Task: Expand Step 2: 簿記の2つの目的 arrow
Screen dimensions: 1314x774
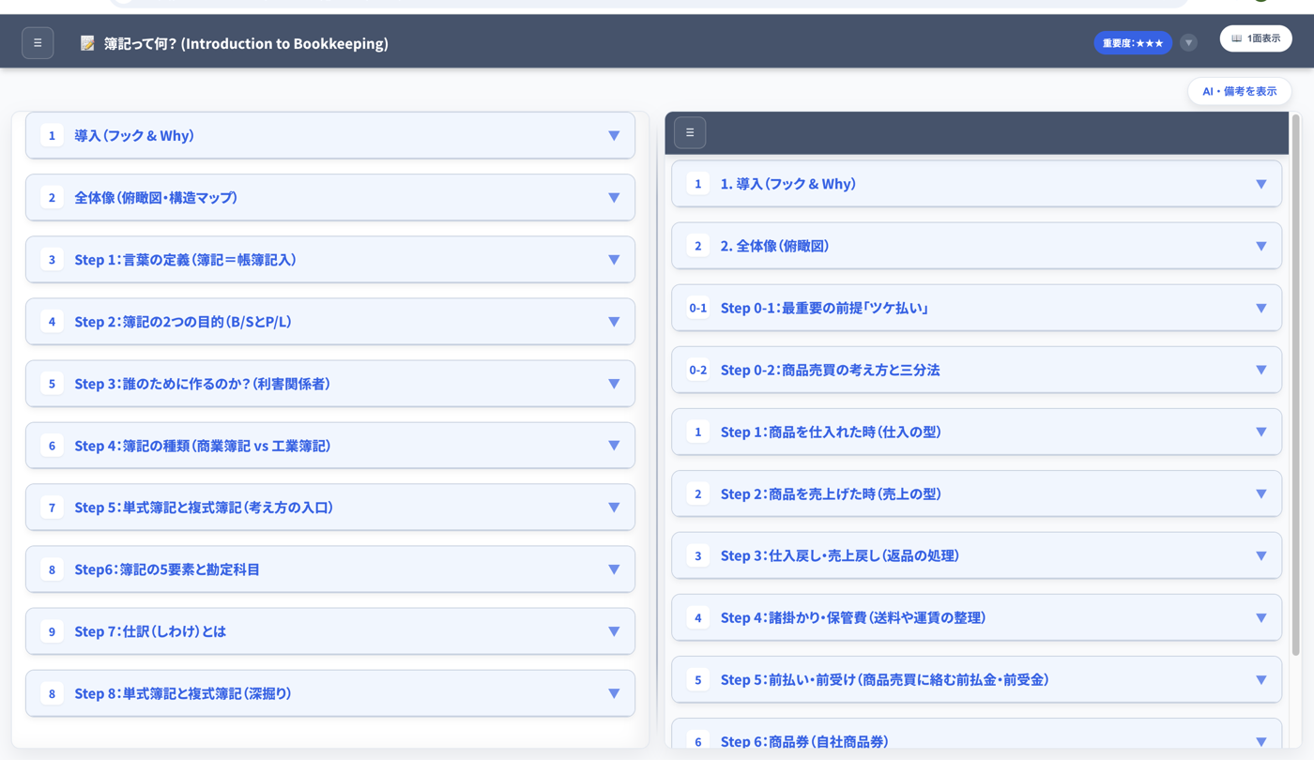Action: (614, 322)
